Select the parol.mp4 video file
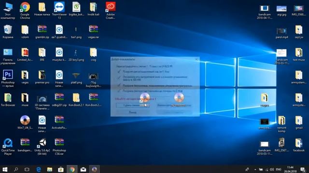Screen dimensions: 309x173 [x=281, y=33]
